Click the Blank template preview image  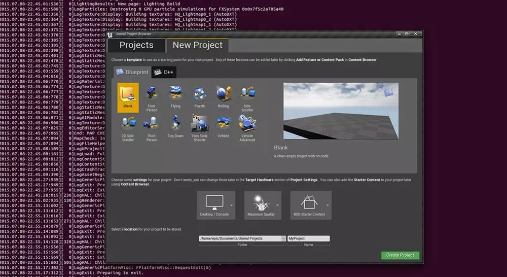click(341, 111)
